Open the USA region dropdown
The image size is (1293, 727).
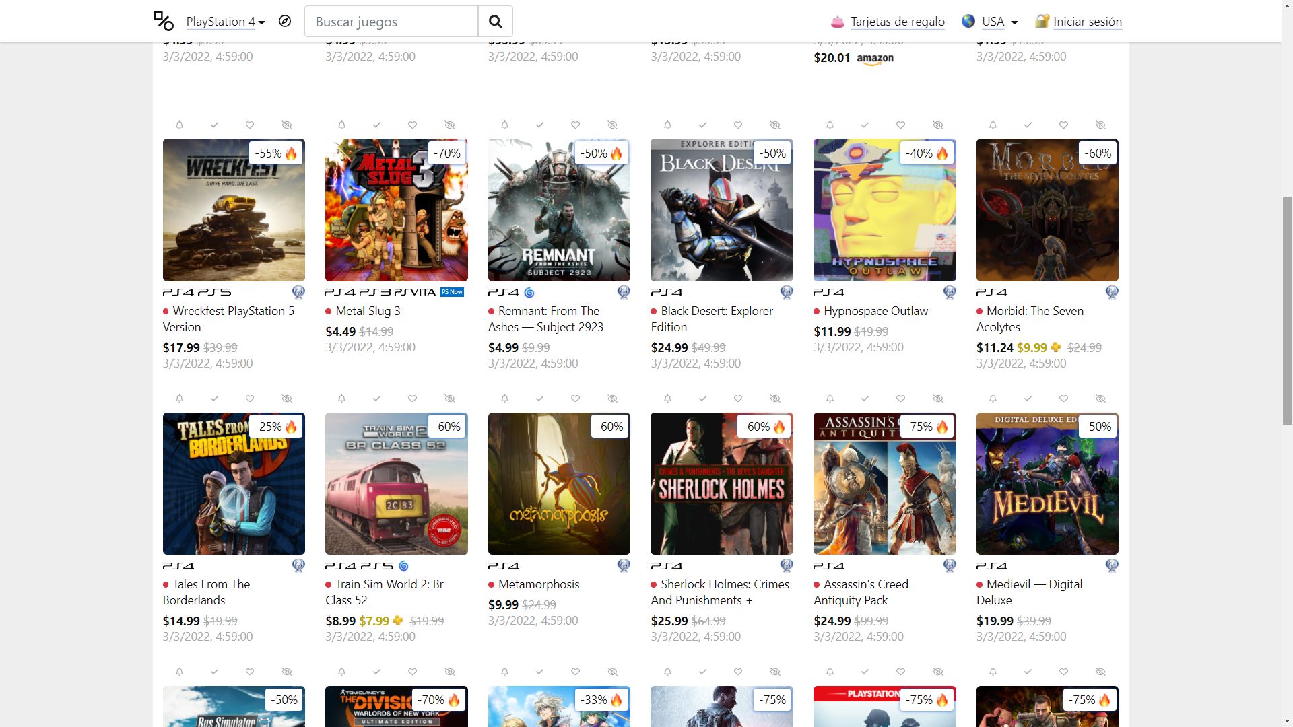click(999, 22)
